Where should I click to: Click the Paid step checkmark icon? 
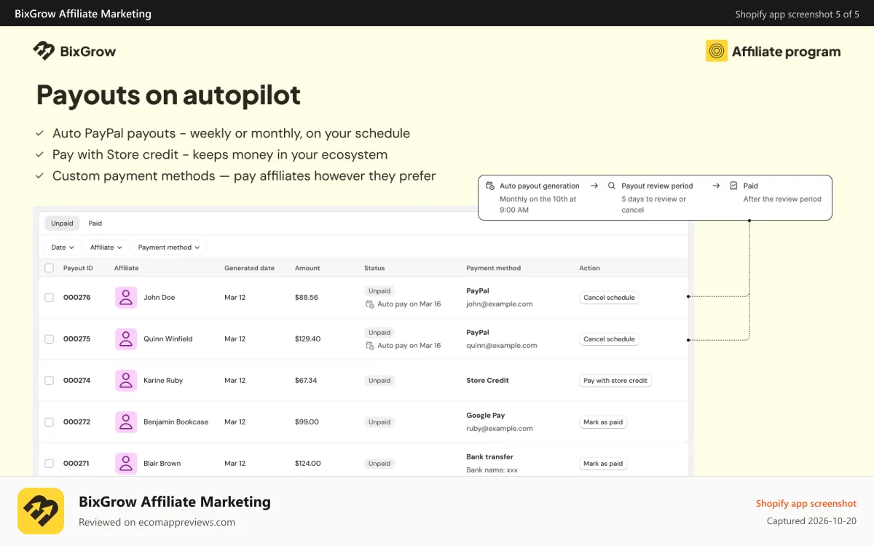pos(733,186)
